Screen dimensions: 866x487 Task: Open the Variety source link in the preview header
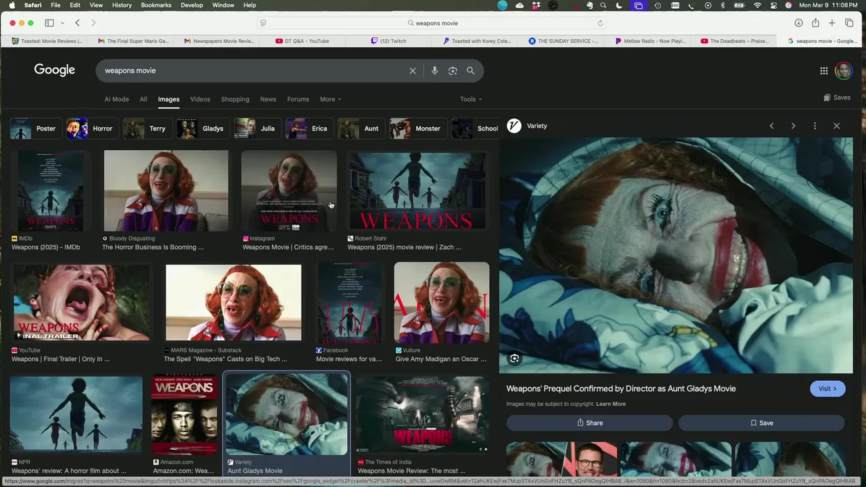(x=527, y=126)
